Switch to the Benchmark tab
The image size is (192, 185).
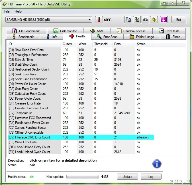click(23, 37)
